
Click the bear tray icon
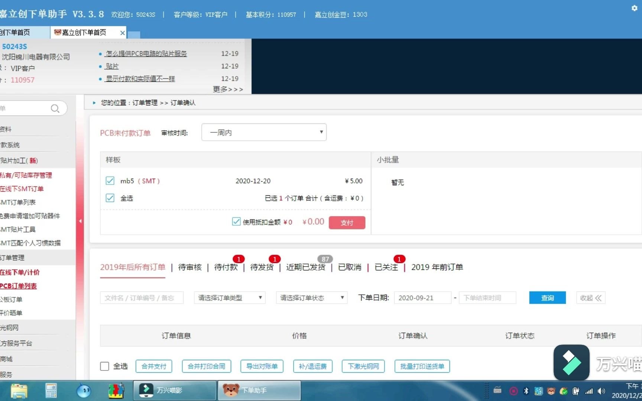[551, 391]
